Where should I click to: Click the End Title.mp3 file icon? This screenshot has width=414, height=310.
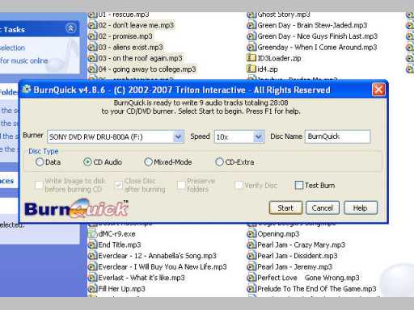[92, 245]
